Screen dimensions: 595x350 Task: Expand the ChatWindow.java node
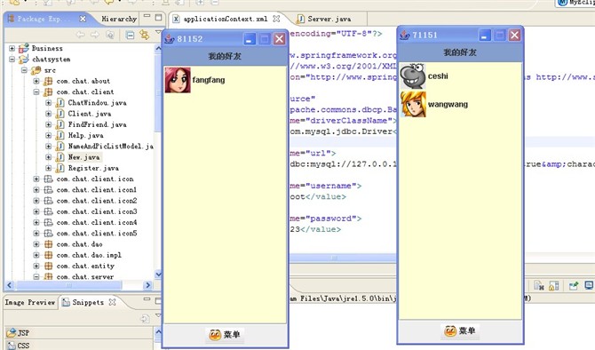(x=49, y=102)
